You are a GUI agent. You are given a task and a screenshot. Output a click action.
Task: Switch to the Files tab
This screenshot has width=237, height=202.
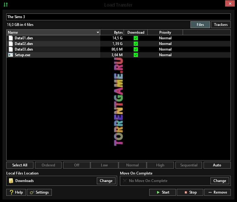[x=200, y=25]
